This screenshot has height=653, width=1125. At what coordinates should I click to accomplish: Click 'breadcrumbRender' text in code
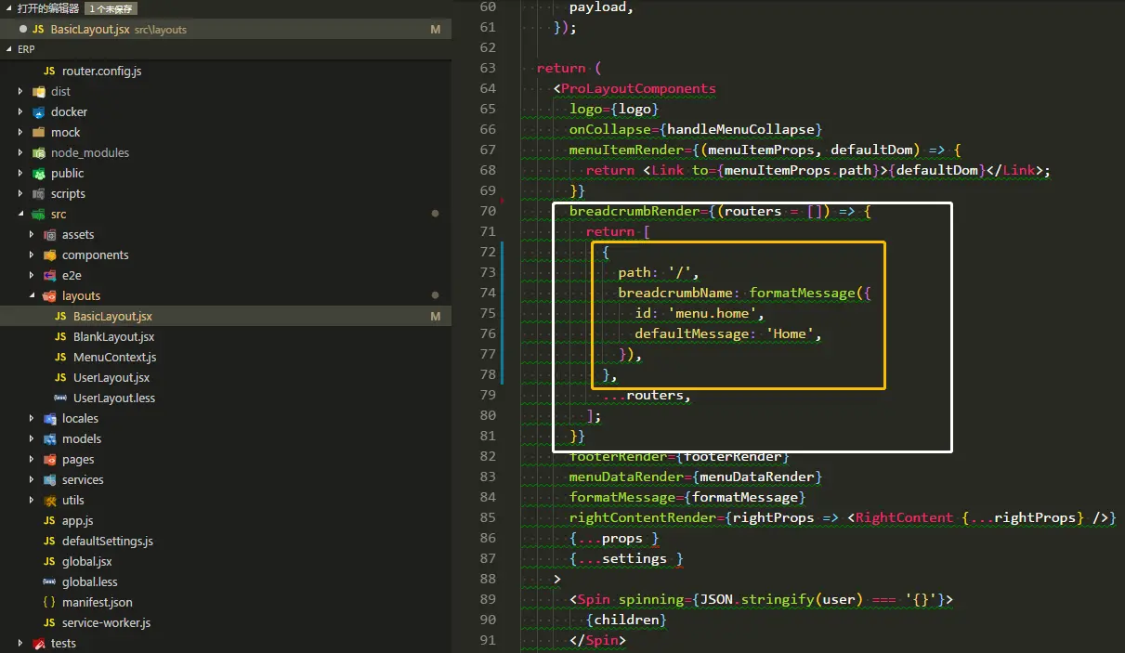click(x=634, y=211)
